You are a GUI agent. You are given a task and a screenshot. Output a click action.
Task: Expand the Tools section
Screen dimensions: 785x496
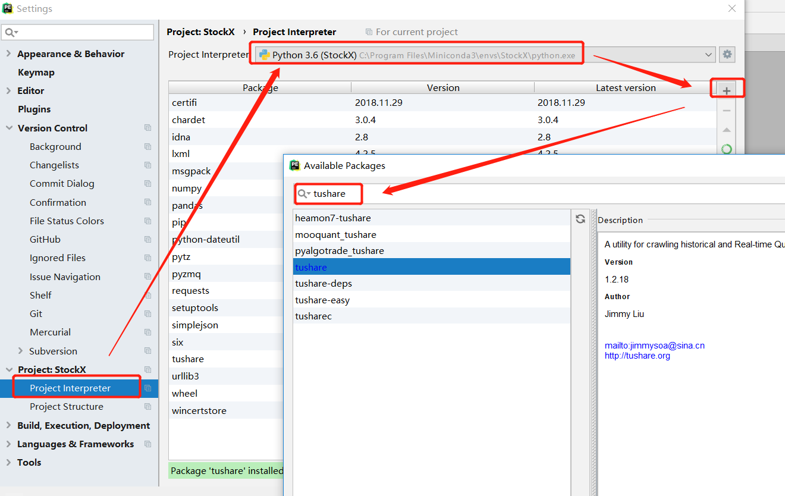click(x=8, y=462)
